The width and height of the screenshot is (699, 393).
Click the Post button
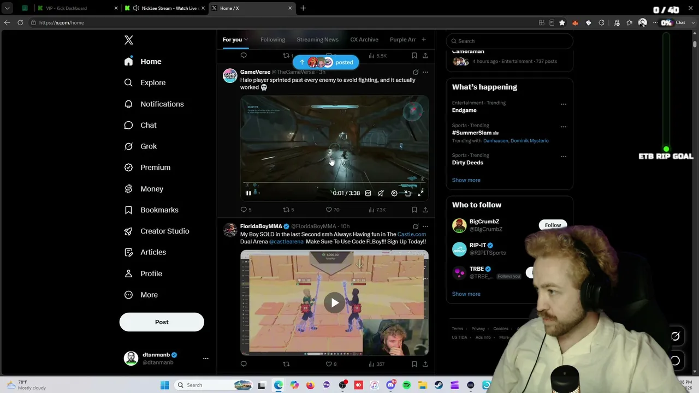(162, 322)
